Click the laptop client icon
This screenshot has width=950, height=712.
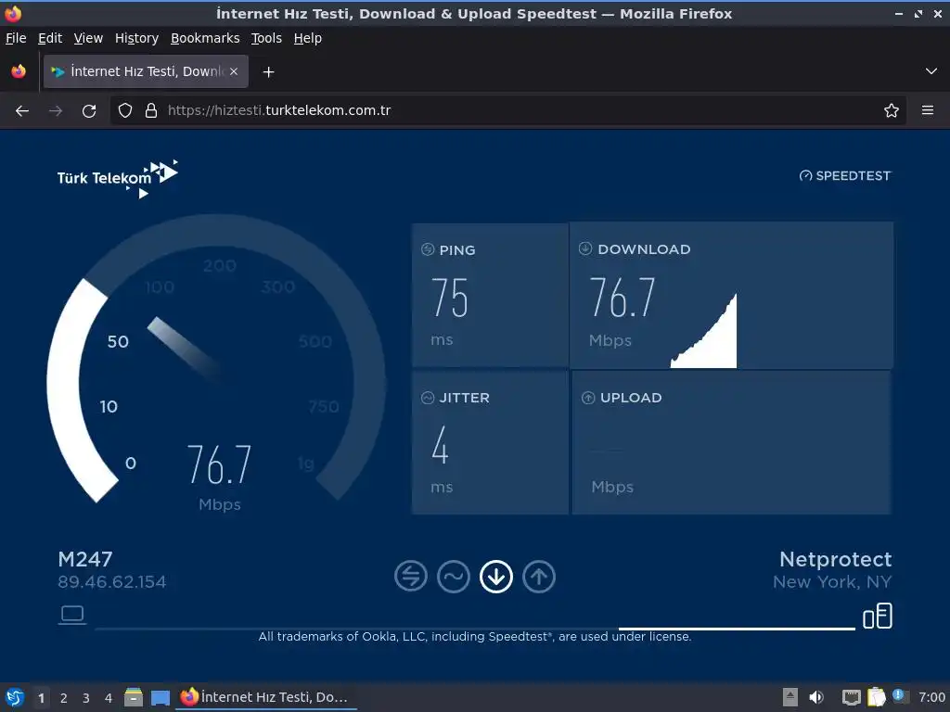tap(72, 616)
